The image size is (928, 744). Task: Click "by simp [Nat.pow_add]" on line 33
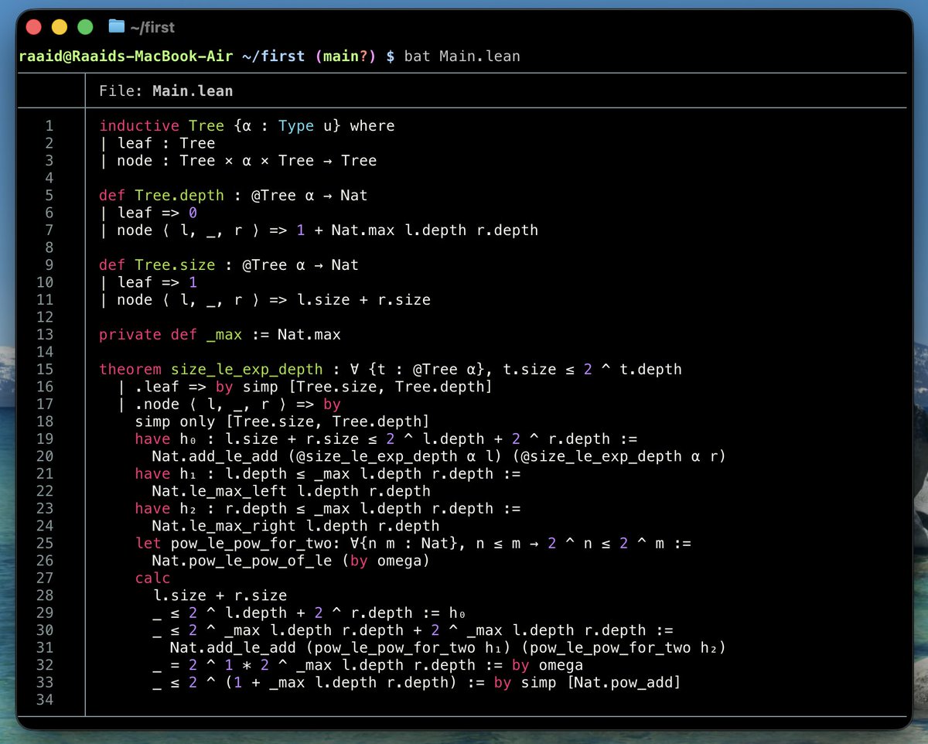[587, 683]
